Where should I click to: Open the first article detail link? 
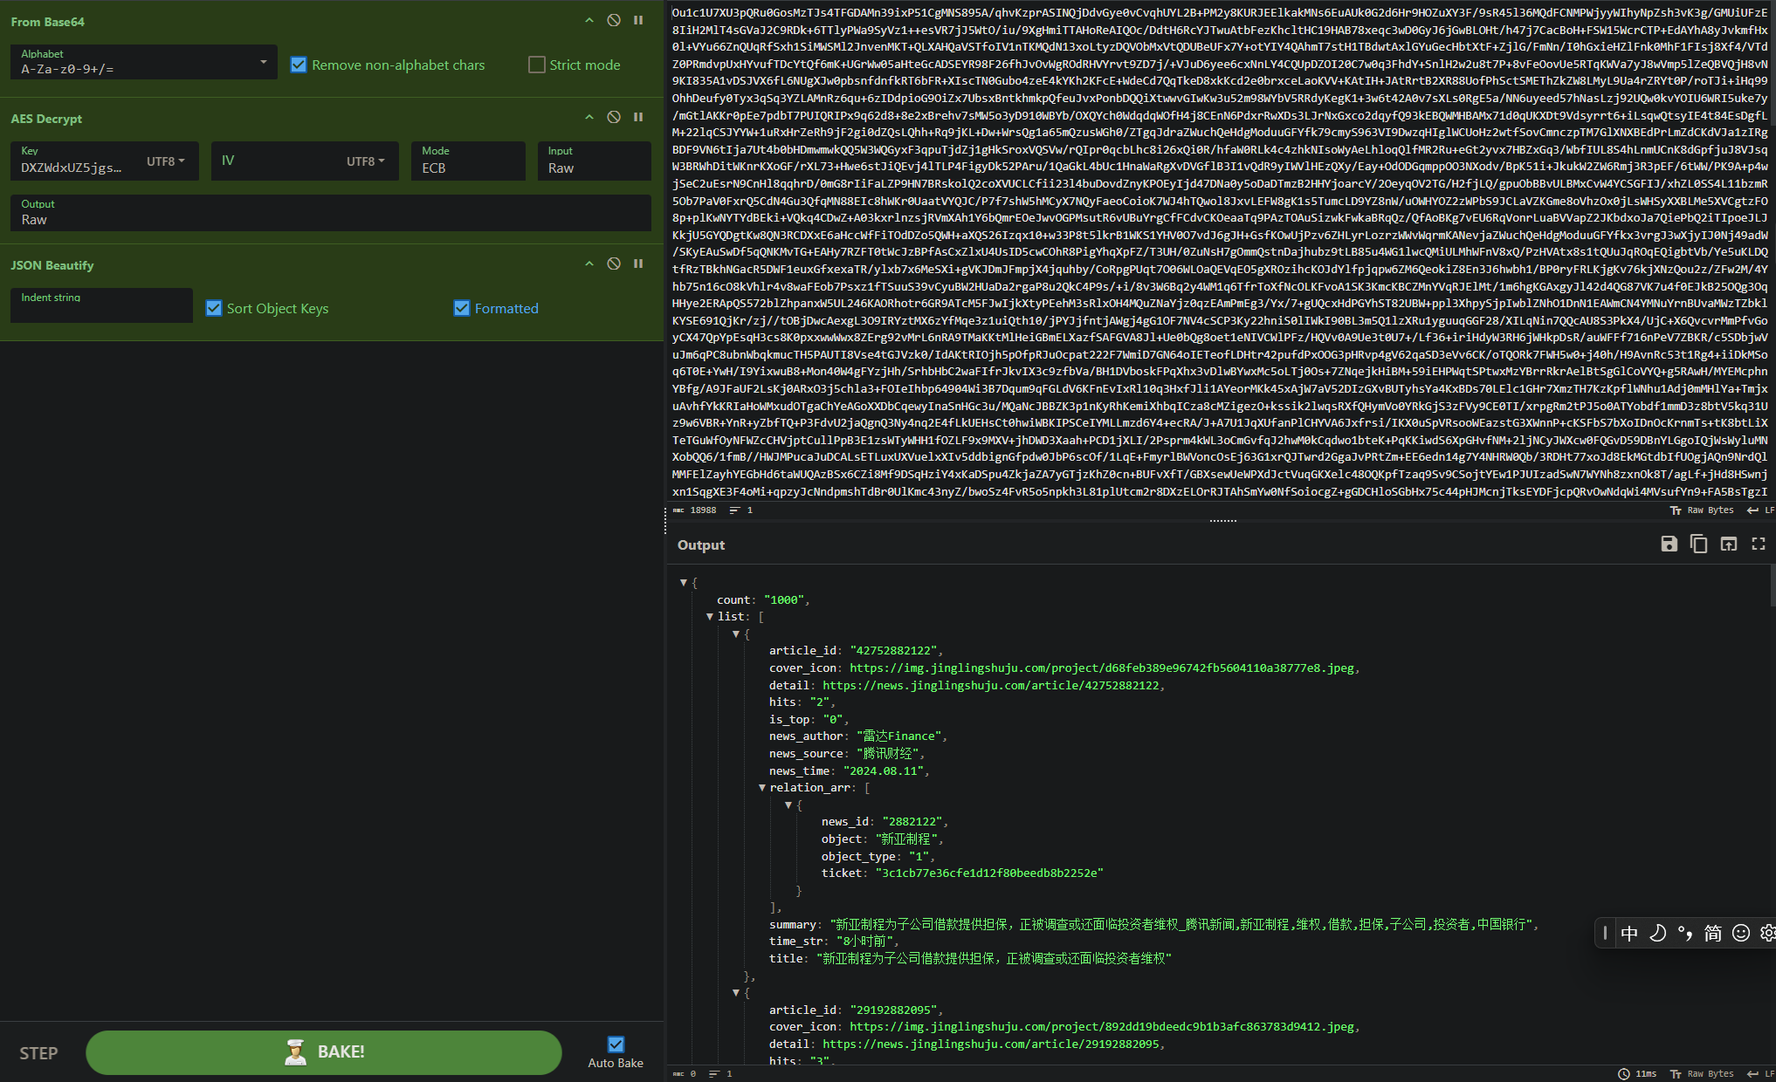click(x=990, y=686)
